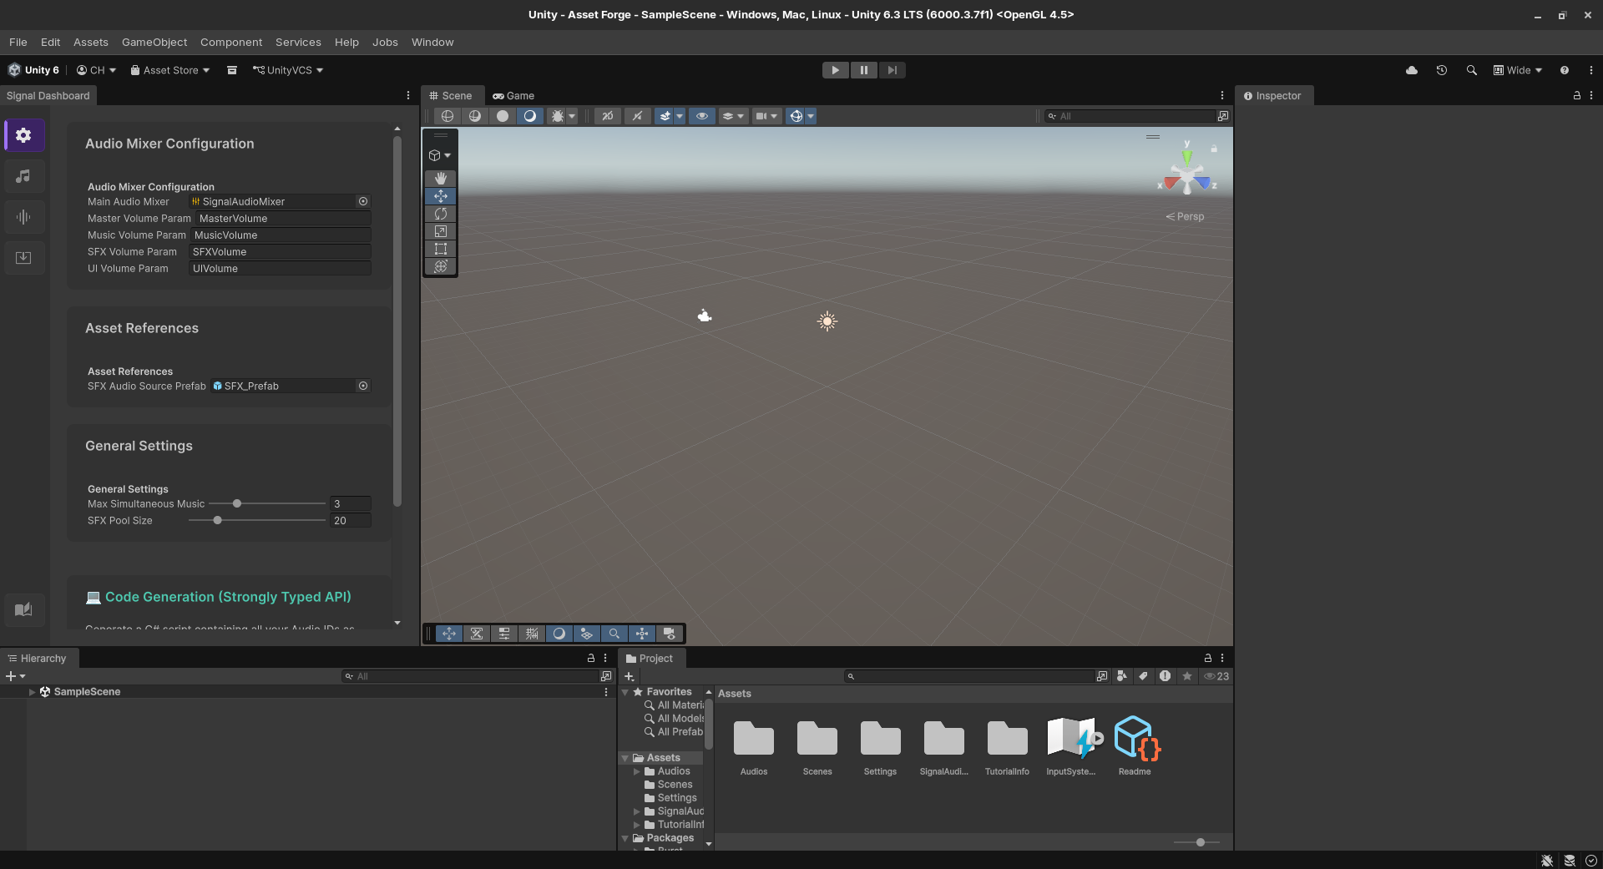Adjust the Max Simultaneous Music slider
The image size is (1603, 869).
click(x=267, y=503)
